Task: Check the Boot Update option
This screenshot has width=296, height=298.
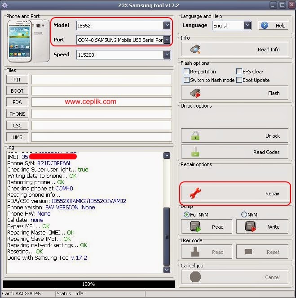Action: (x=239, y=80)
